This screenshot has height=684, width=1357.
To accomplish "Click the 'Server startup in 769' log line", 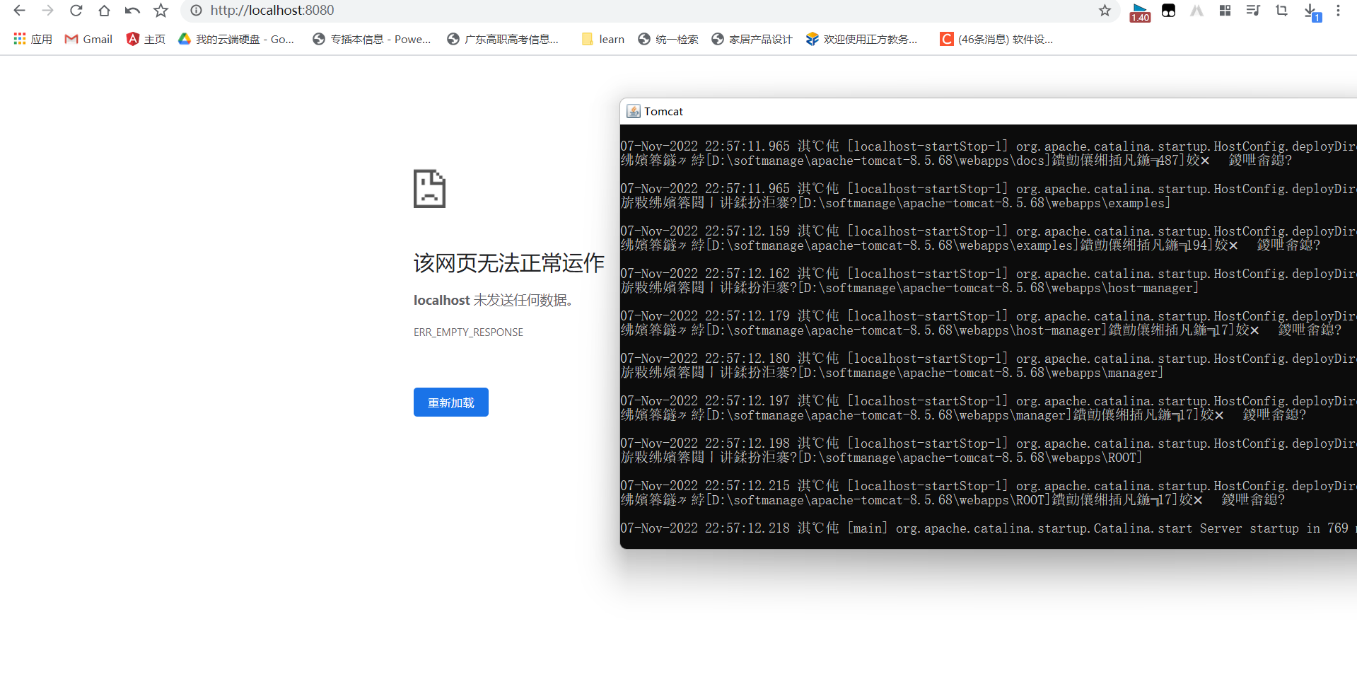I will 989,528.
